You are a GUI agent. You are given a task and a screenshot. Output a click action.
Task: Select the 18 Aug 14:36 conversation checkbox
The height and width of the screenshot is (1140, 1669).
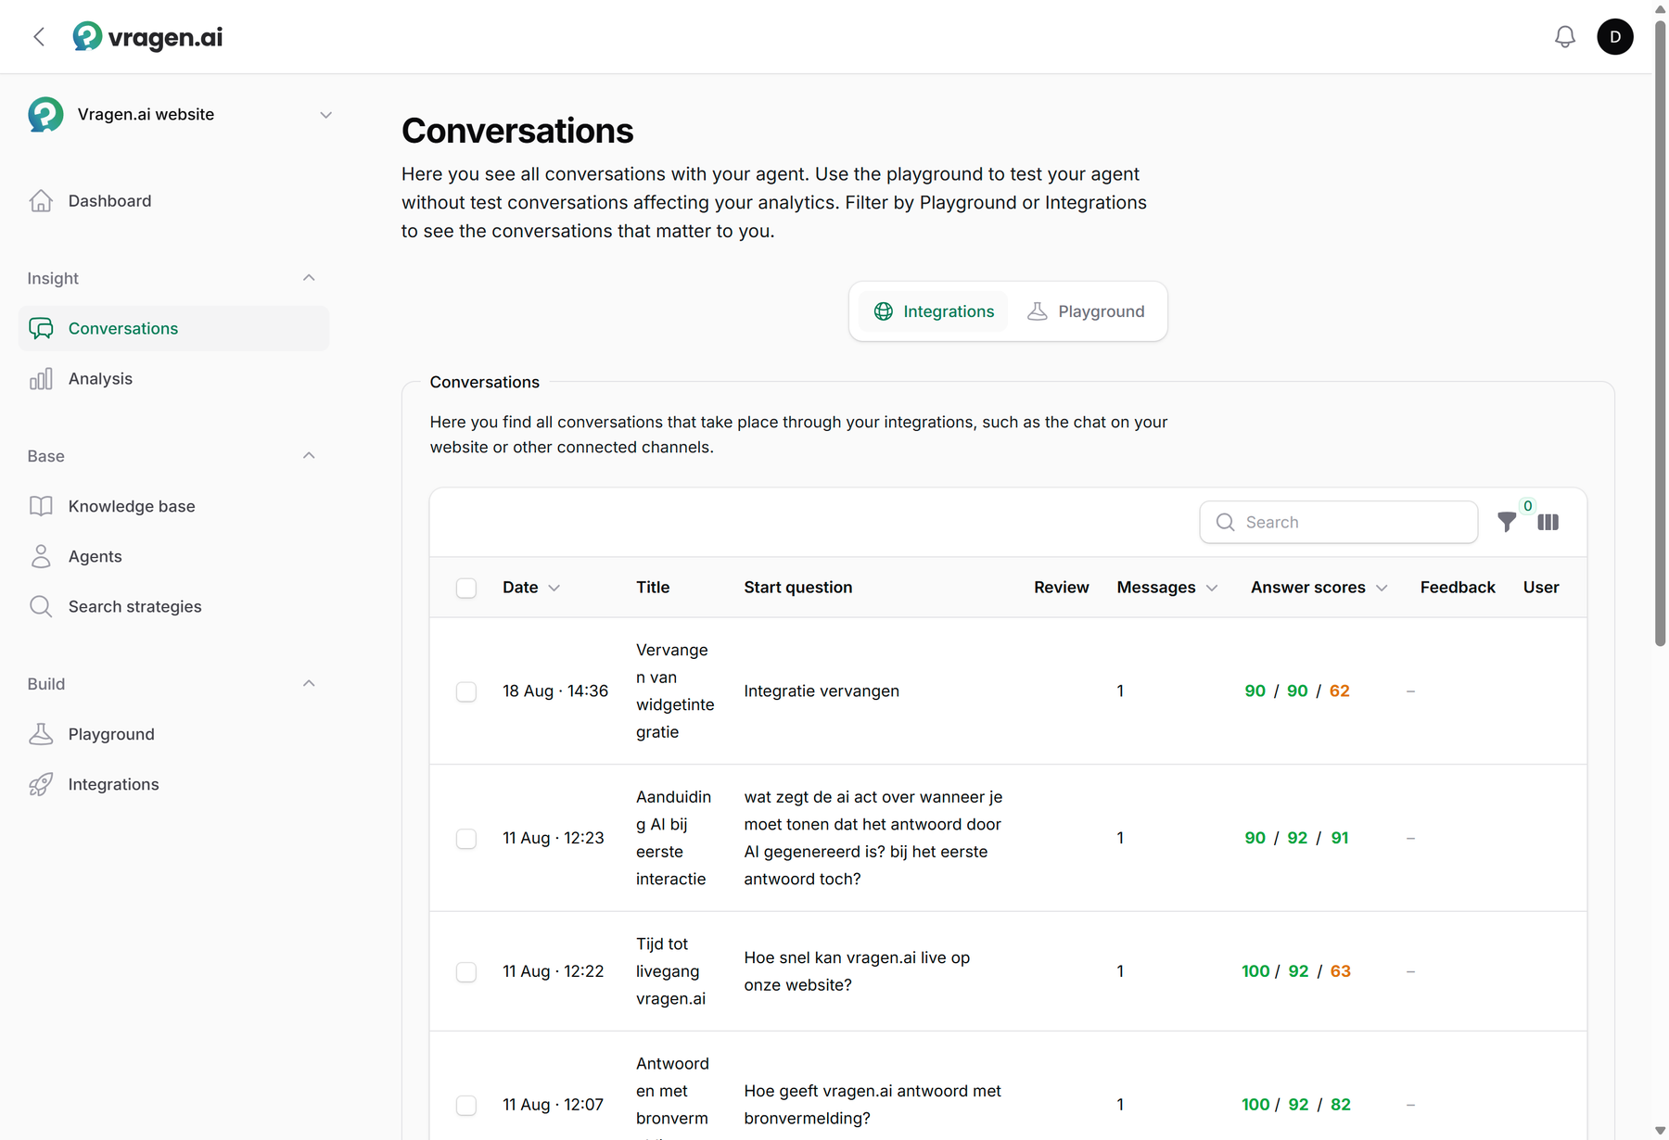tap(466, 692)
